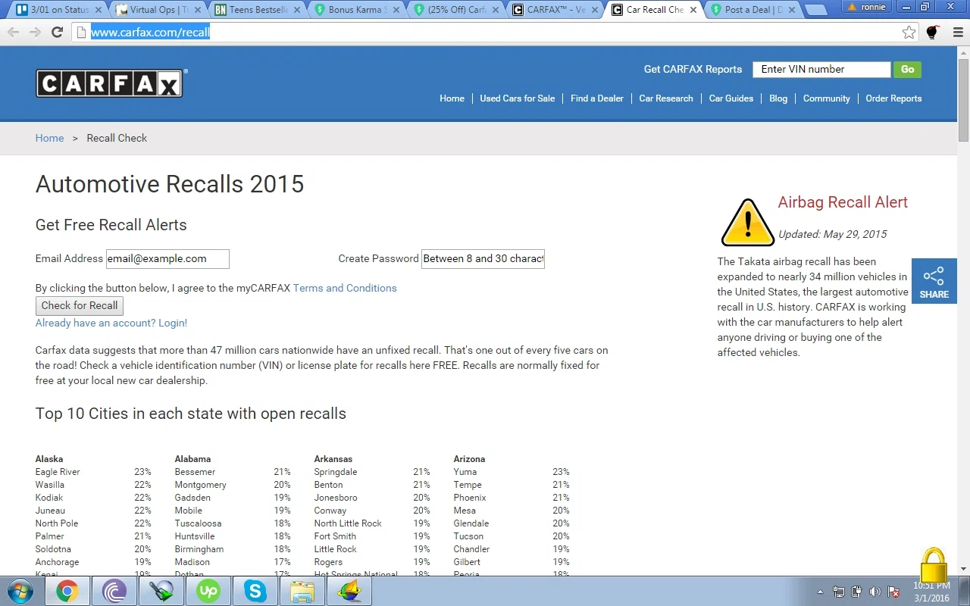
Task: Open Car Research menu item
Action: 666,98
